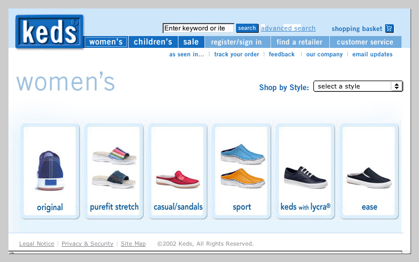Image resolution: width=419 pixels, height=262 pixels.
Task: Click the striped purefit stretch sandal image
Action: [x=114, y=156]
